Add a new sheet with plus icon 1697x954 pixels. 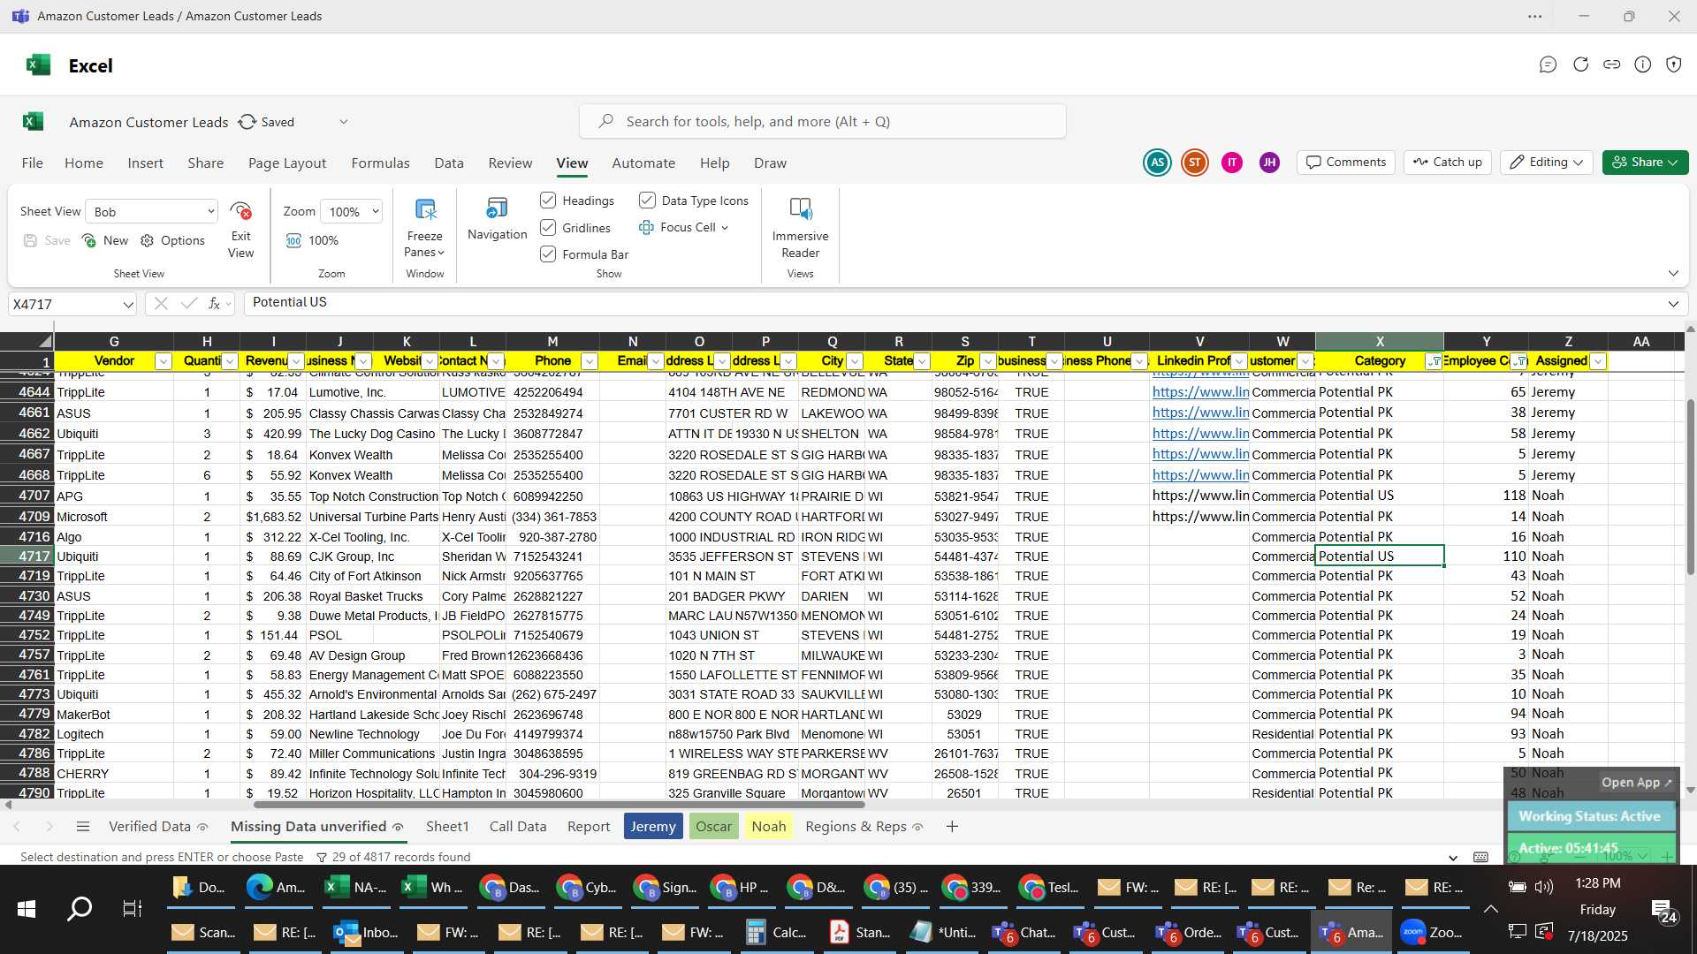click(952, 827)
